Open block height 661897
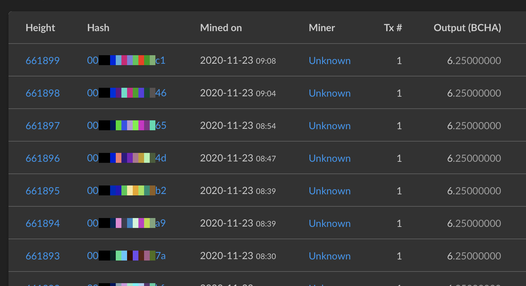Image resolution: width=526 pixels, height=286 pixels. tap(42, 126)
